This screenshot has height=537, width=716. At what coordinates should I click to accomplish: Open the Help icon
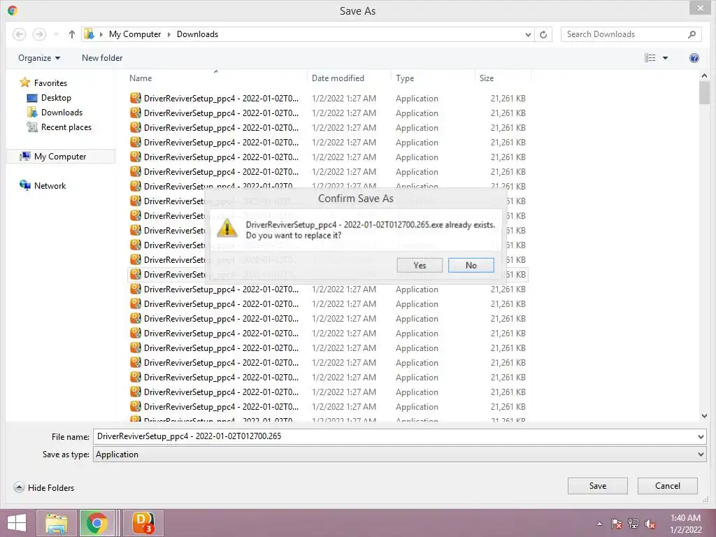[x=694, y=58]
